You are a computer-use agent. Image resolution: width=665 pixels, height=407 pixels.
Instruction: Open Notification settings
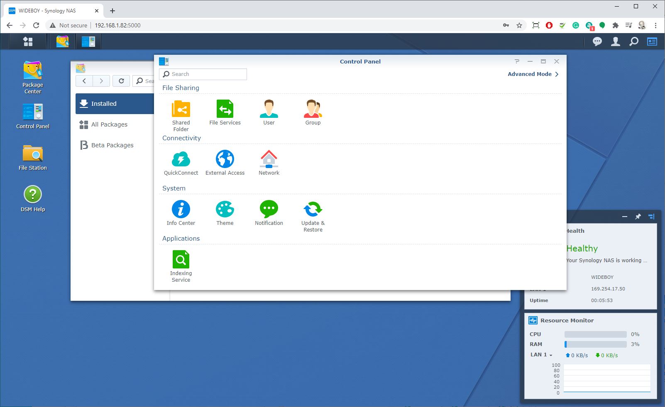point(269,213)
